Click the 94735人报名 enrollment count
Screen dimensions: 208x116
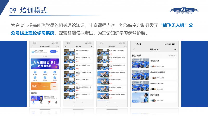click(x=160, y=66)
